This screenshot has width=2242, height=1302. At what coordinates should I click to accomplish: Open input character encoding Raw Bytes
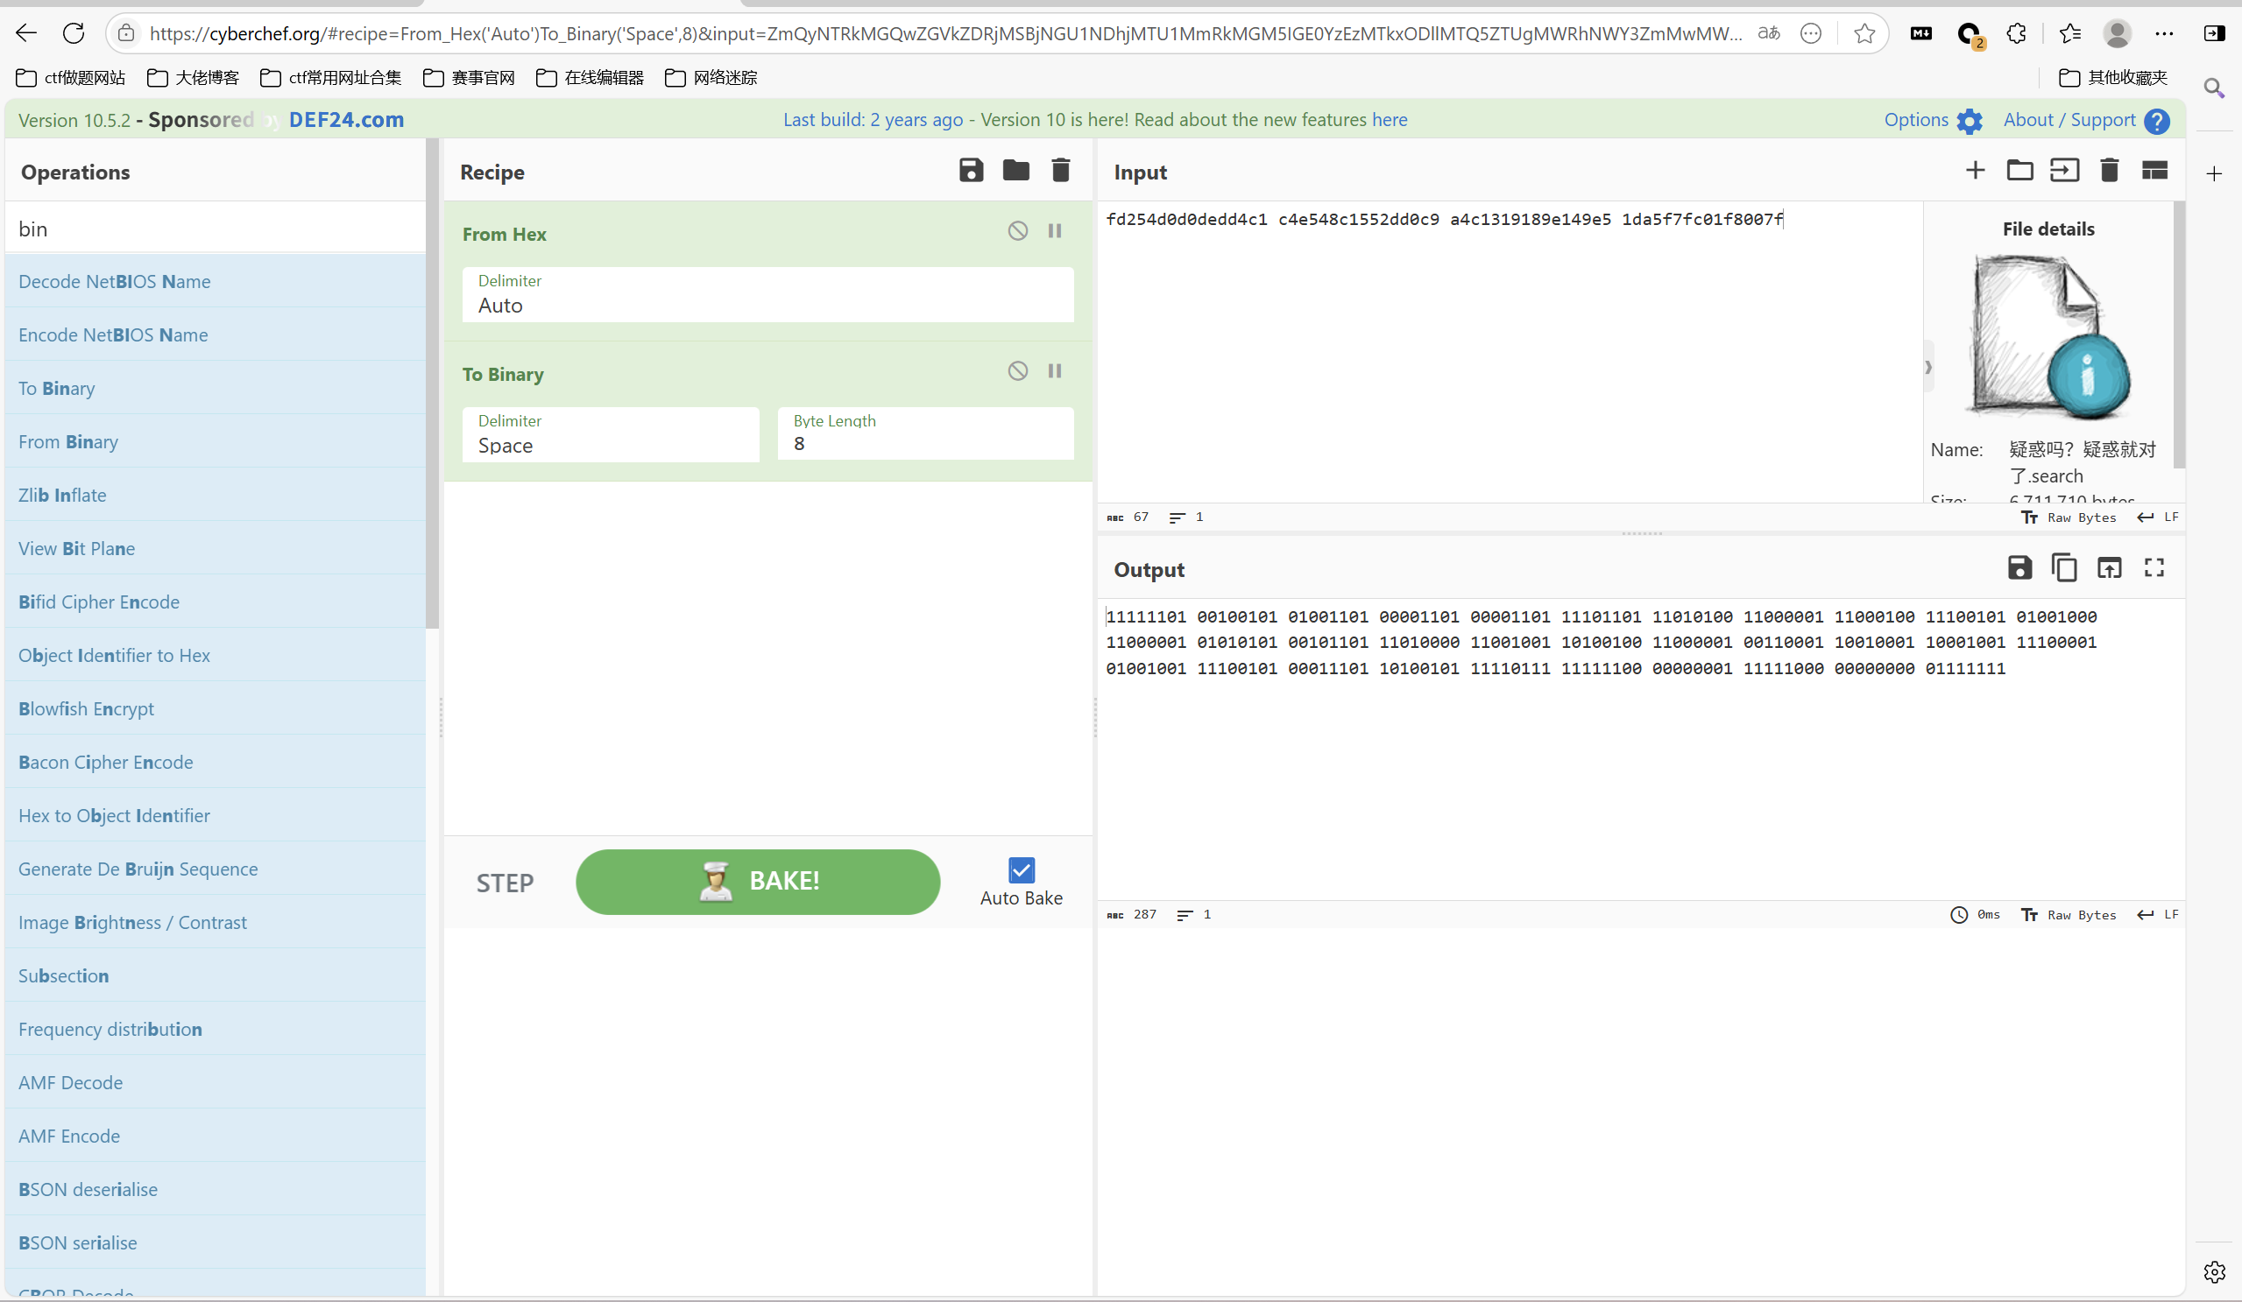[2069, 517]
